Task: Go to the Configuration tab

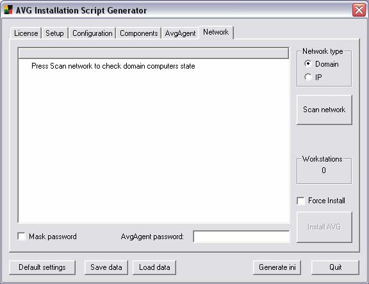Action: coord(92,33)
